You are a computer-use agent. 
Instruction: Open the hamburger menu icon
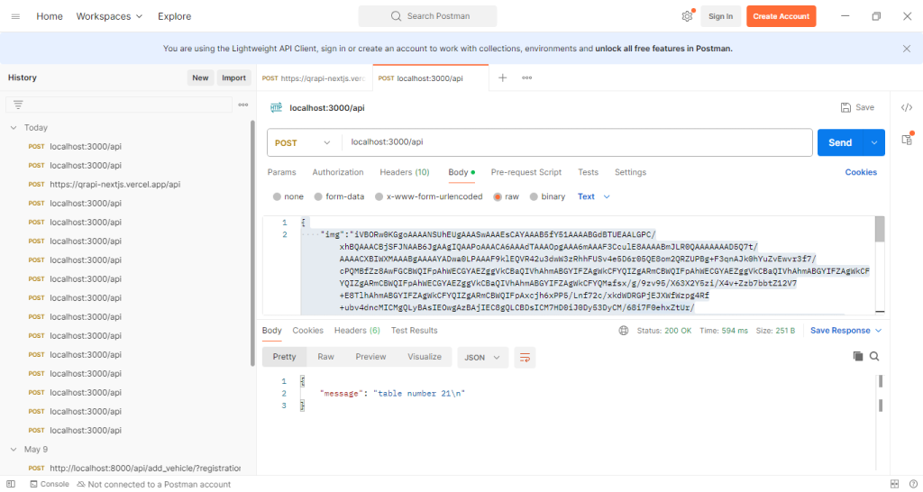tap(16, 16)
